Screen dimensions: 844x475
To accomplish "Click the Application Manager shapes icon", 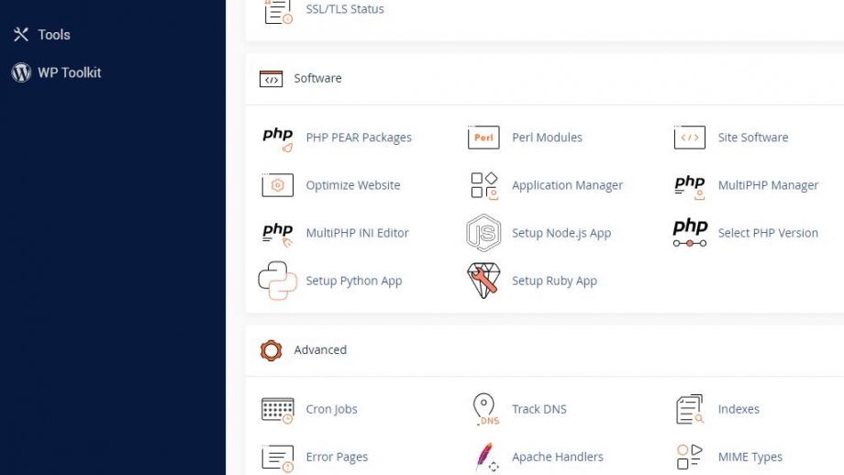I will pyautogui.click(x=483, y=185).
